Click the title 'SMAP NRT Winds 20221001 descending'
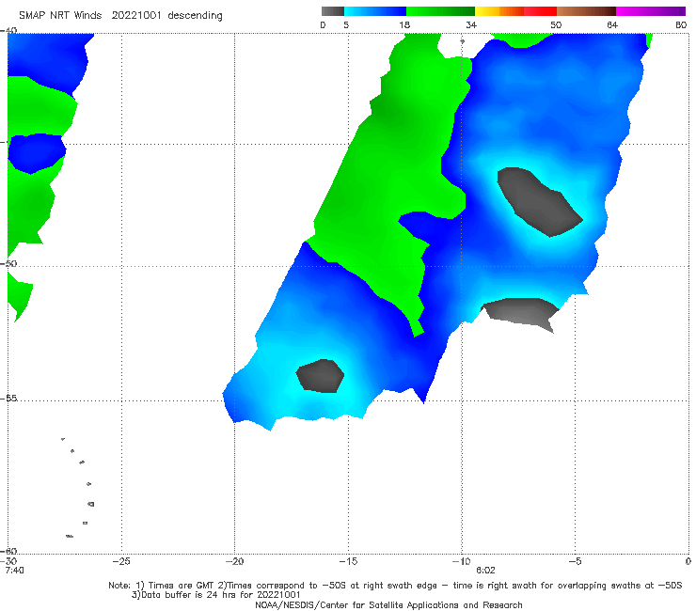 coord(120,16)
